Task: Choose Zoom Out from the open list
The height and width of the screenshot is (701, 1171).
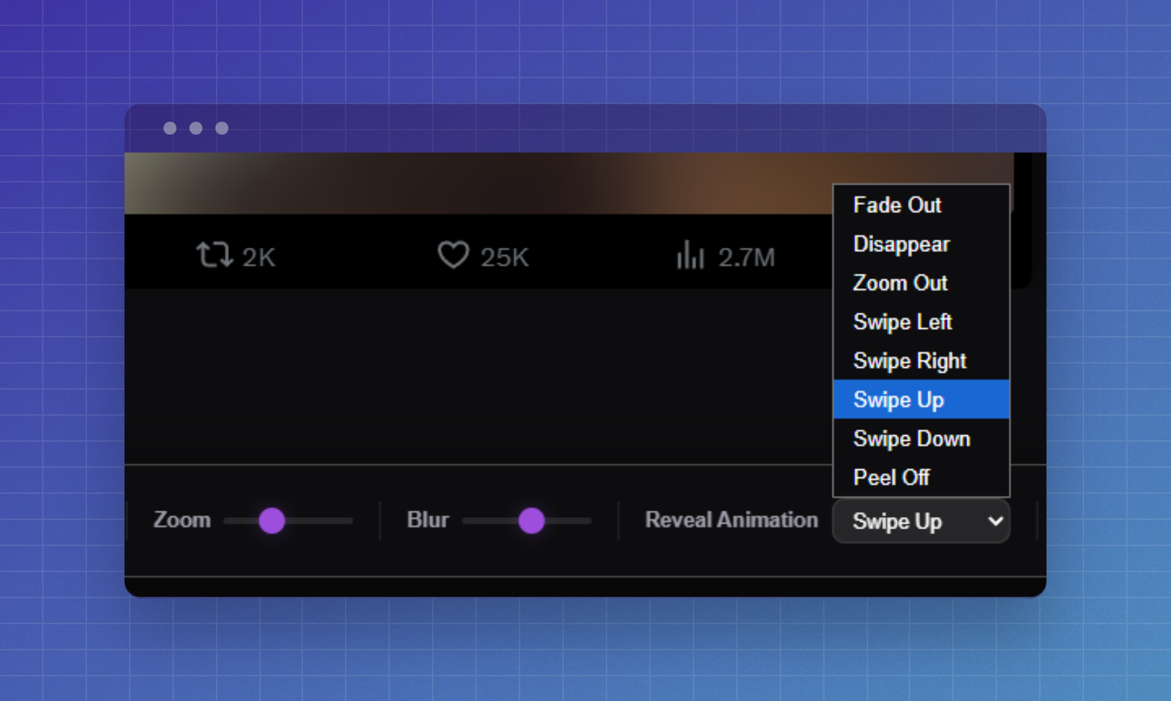Action: tap(899, 283)
